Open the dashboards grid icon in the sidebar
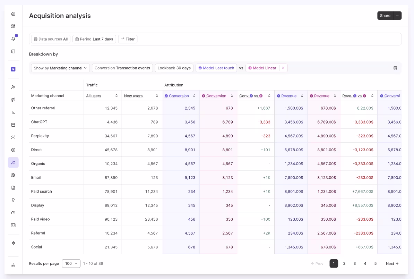Viewport: 414px width, 279px height. (13, 26)
